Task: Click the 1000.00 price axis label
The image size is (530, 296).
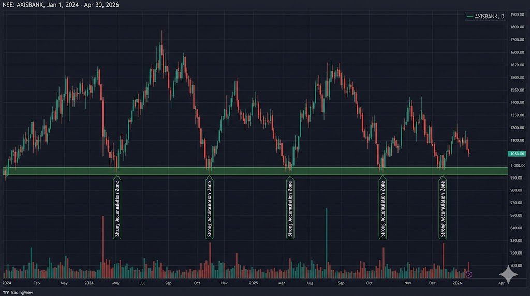Action: tap(518, 166)
